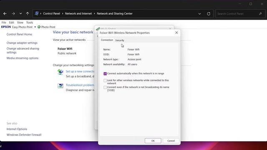Refresh the Control Panel view
The image size is (267, 150).
pyautogui.click(x=209, y=14)
